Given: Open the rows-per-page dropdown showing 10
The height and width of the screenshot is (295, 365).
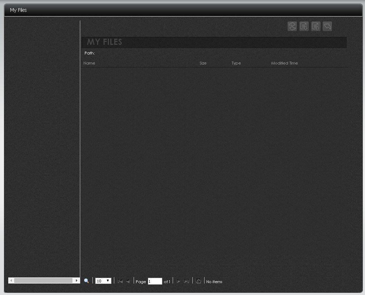Looking at the screenshot, I should (103, 281).
